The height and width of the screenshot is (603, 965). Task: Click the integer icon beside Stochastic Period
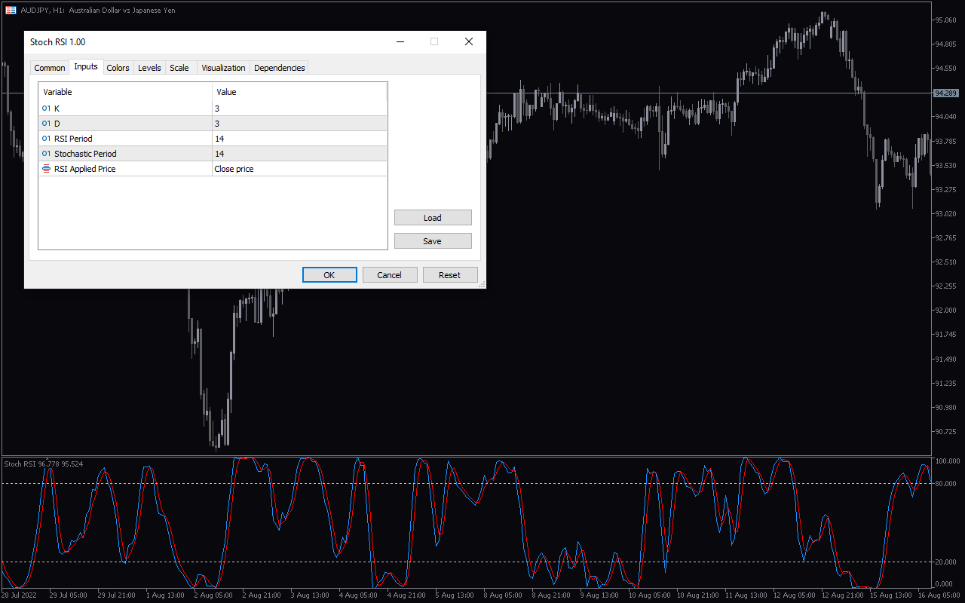47,154
